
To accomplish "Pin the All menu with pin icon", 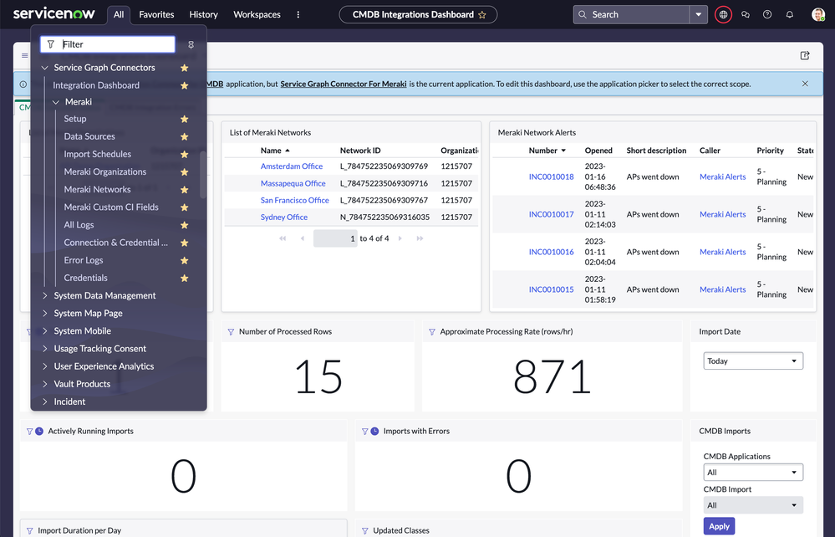I will pyautogui.click(x=191, y=44).
